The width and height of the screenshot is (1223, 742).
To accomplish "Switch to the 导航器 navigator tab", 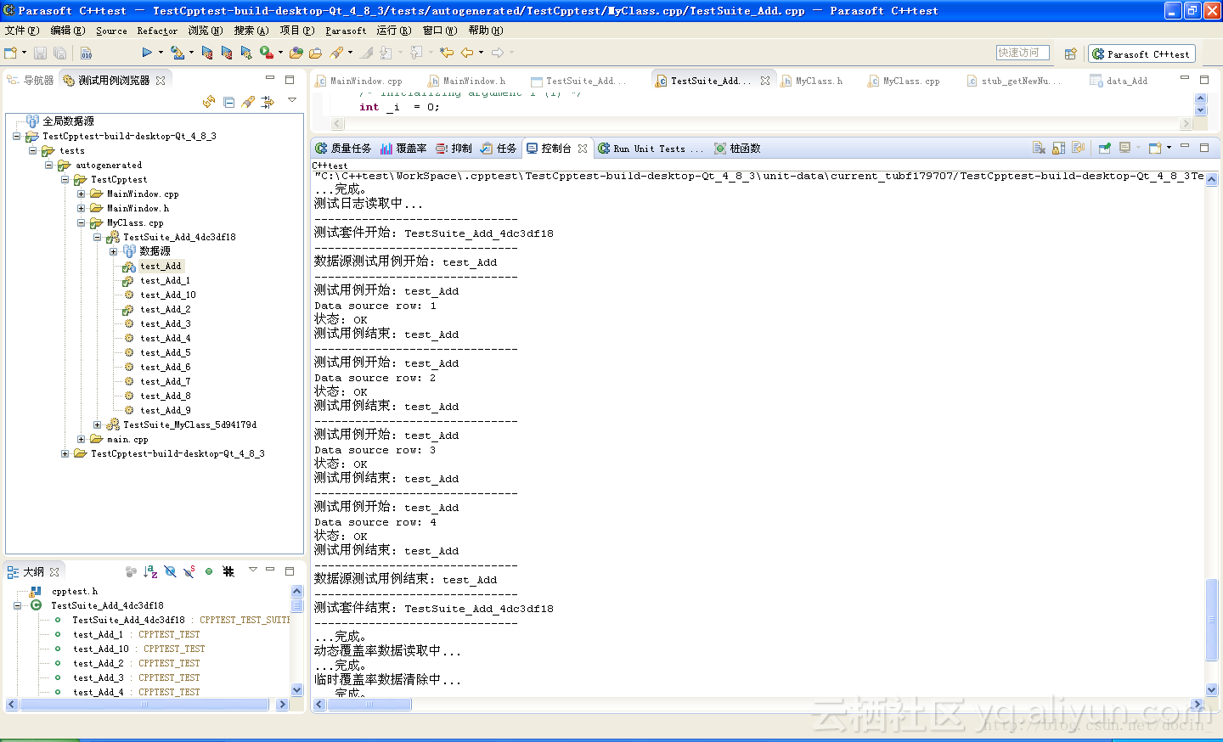I will [31, 80].
